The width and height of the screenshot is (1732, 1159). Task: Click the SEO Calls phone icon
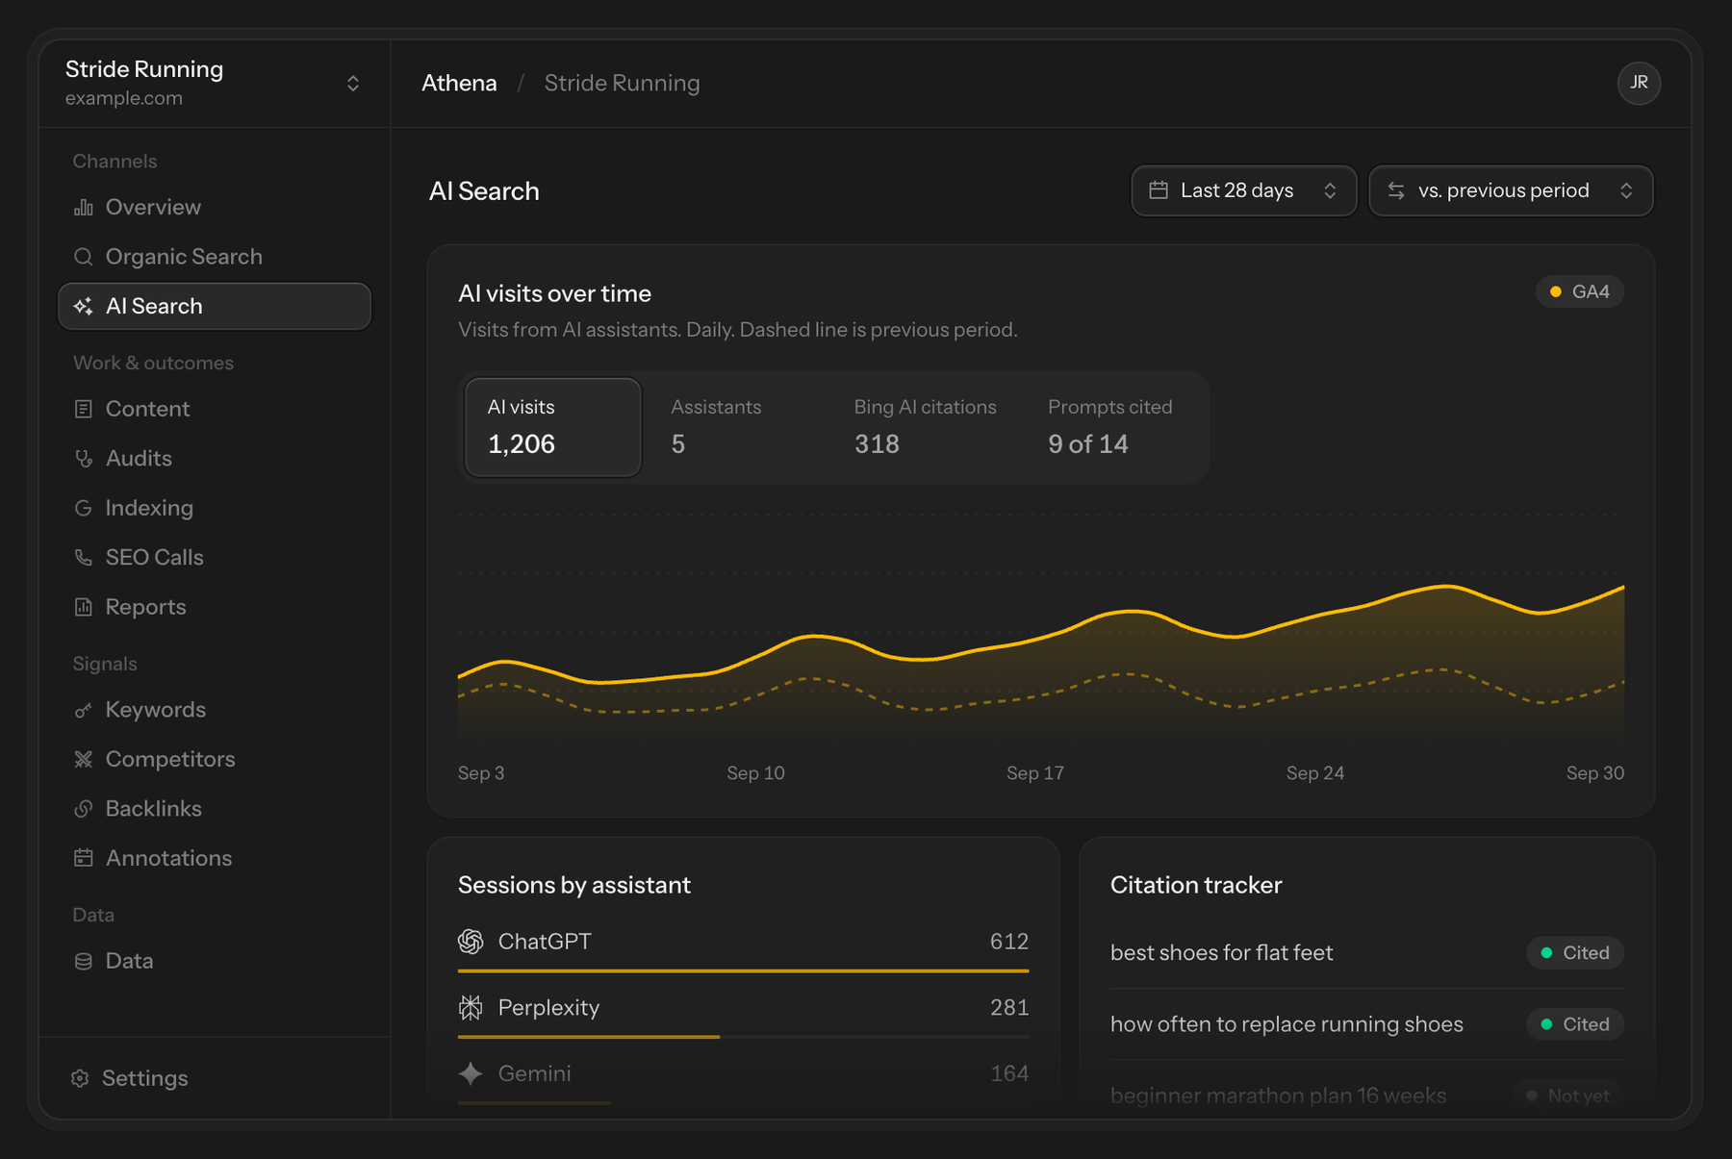coord(84,558)
